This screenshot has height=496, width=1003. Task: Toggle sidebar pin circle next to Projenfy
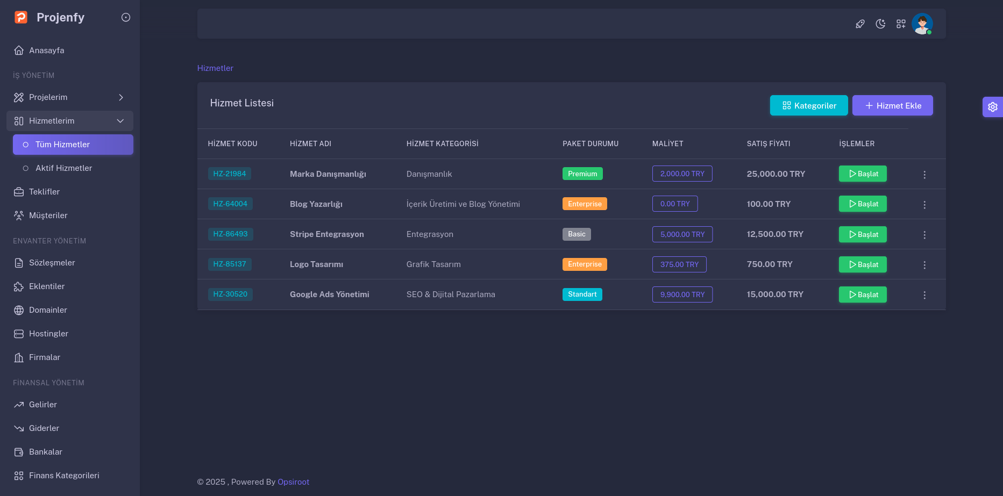(126, 17)
